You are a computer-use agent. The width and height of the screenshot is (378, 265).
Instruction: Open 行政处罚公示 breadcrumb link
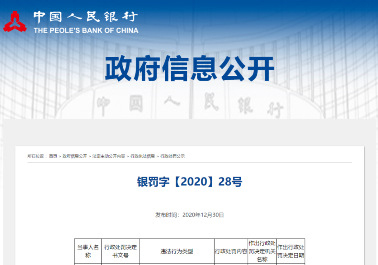pos(173,156)
